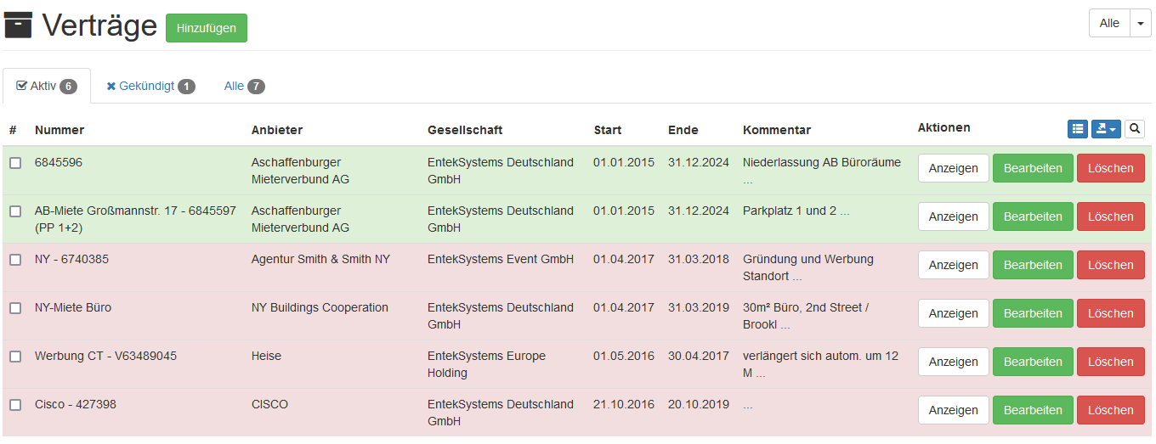The height and width of the screenshot is (444, 1156).
Task: Open the export dropdown in table header
Action: (x=1106, y=129)
